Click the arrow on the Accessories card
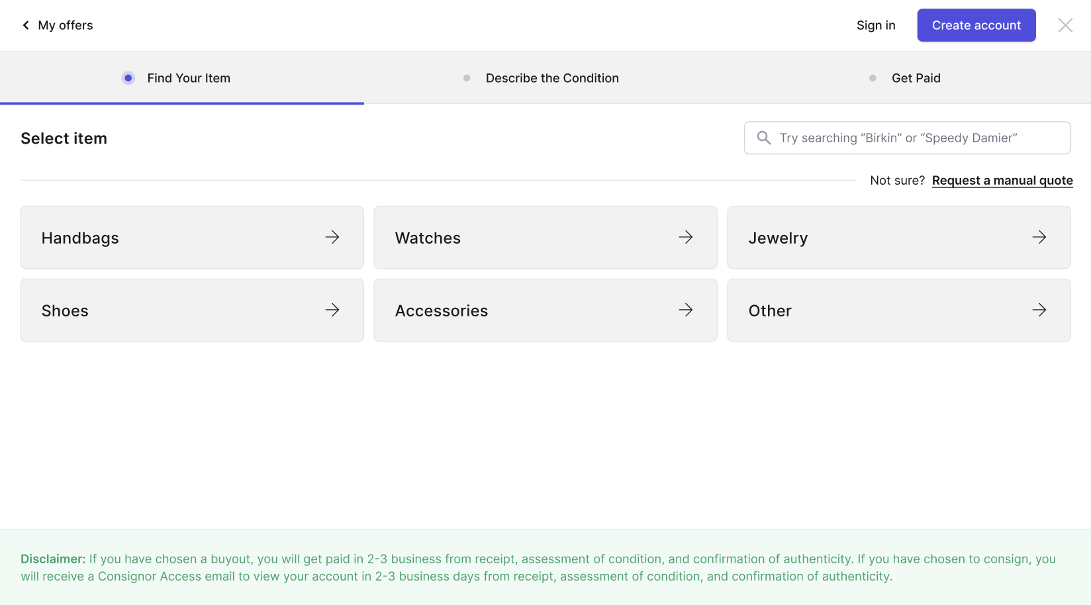1091x605 pixels. [x=686, y=310]
